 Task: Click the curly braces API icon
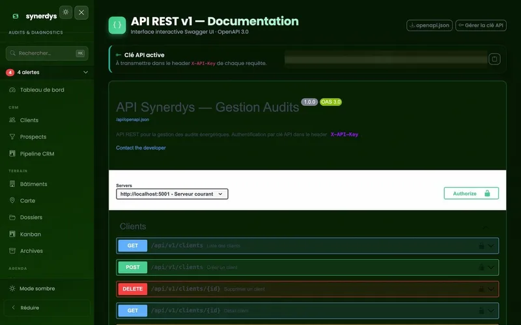117,25
